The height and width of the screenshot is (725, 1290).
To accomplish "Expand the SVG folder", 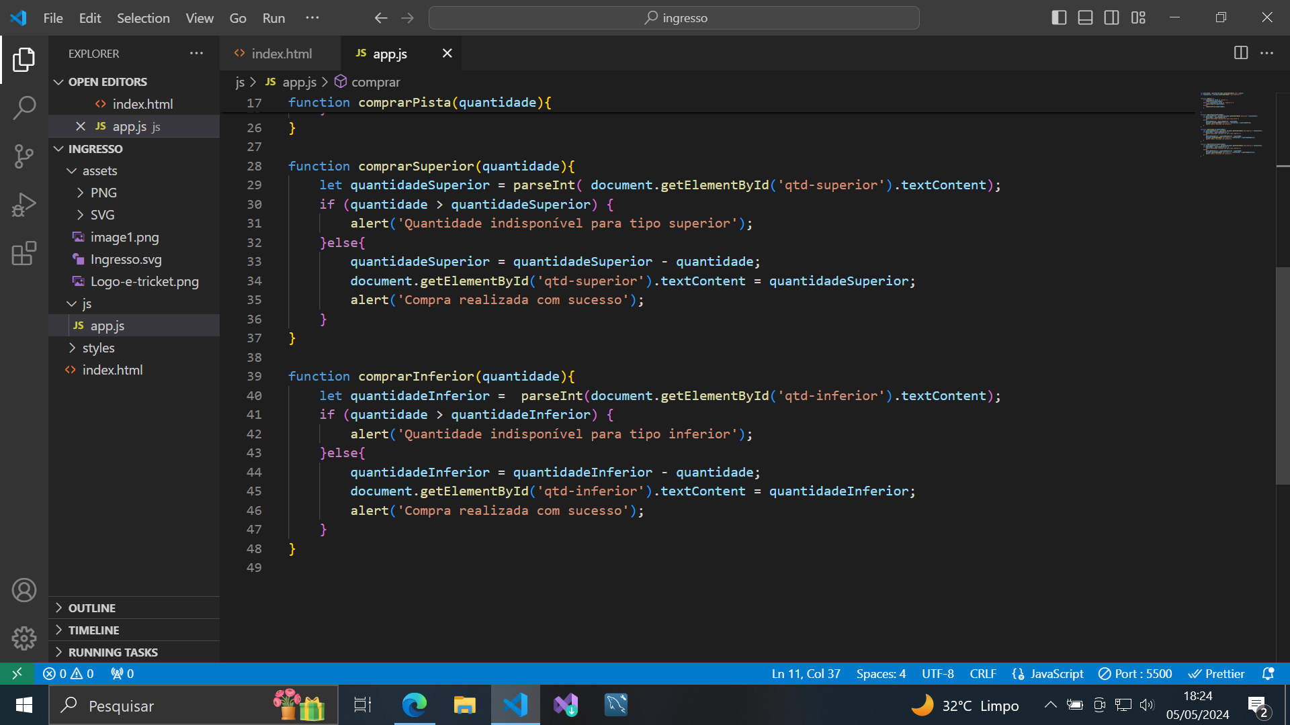I will coord(134,215).
